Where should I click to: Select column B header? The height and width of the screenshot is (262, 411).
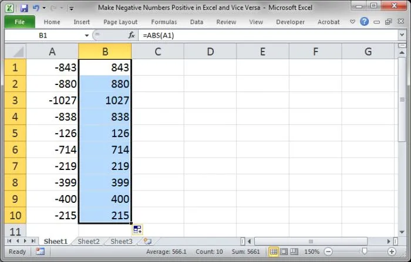pyautogui.click(x=105, y=52)
